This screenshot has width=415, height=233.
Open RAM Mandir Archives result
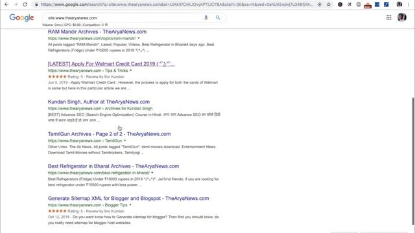point(97,32)
